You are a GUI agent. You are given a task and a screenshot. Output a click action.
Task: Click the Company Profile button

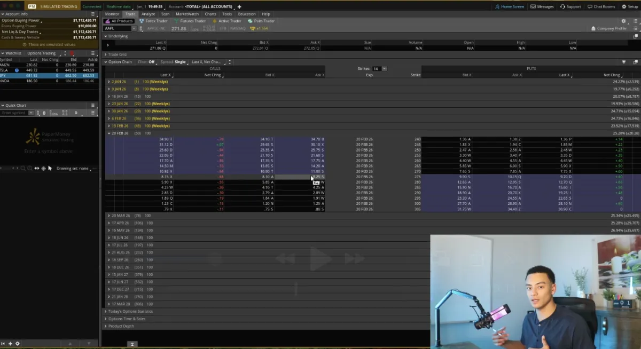point(608,28)
